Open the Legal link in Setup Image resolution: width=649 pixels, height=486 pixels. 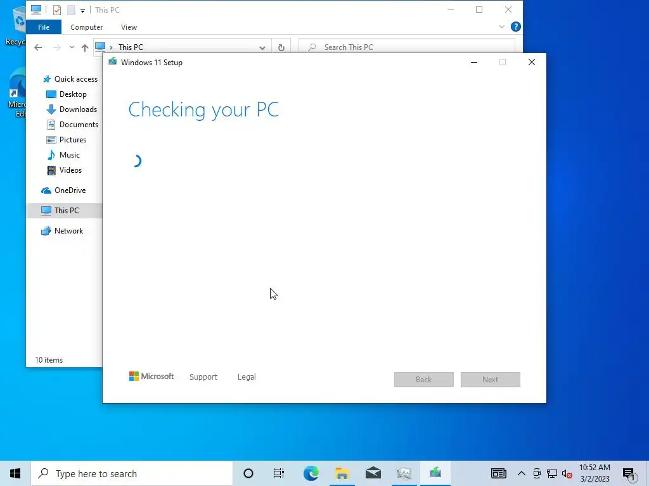(247, 377)
